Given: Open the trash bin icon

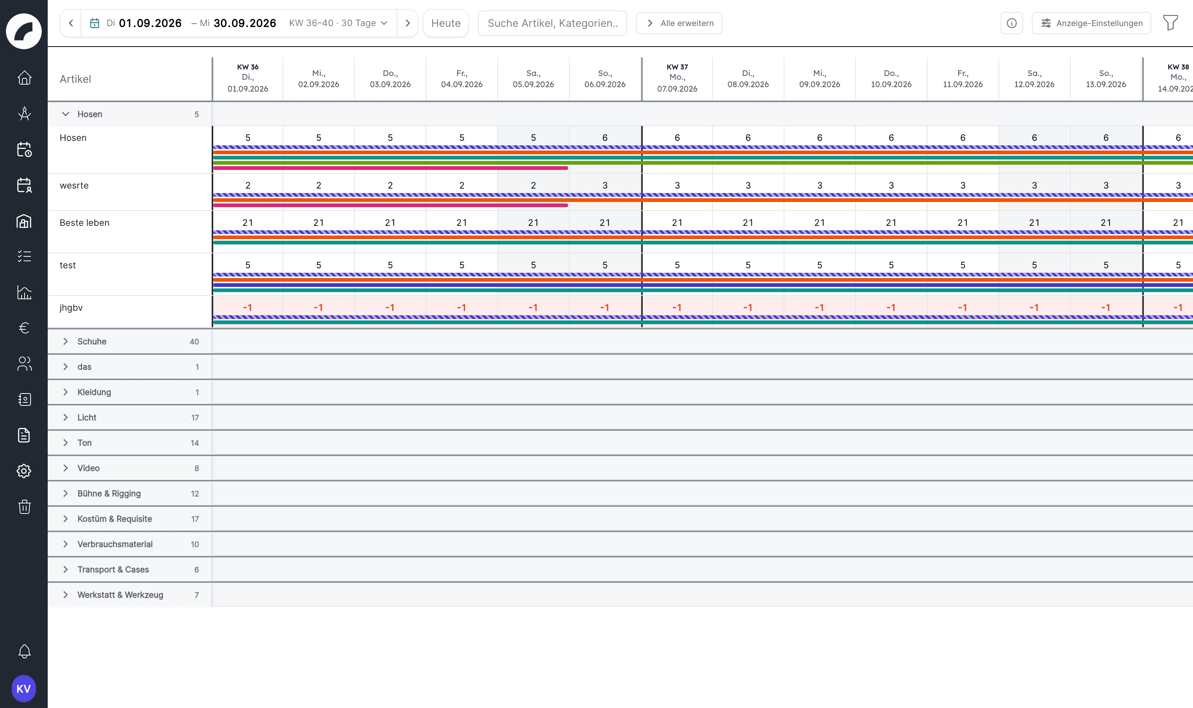Looking at the screenshot, I should [24, 507].
